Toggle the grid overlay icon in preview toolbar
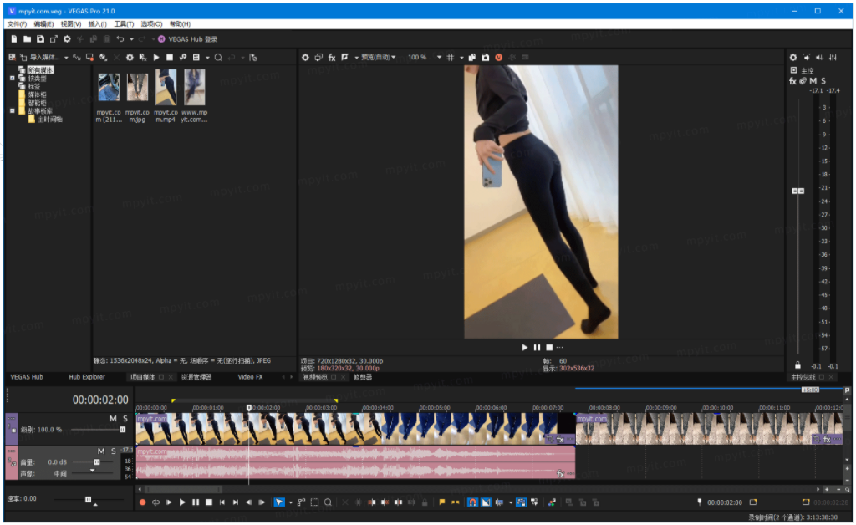Image resolution: width=856 pixels, height=525 pixels. [451, 57]
